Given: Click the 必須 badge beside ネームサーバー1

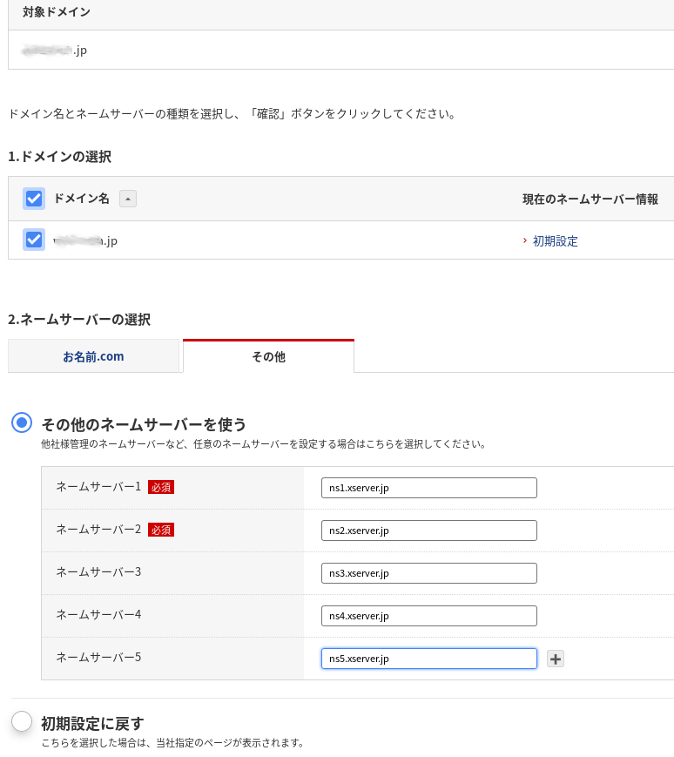Looking at the screenshot, I should pyautogui.click(x=161, y=487).
